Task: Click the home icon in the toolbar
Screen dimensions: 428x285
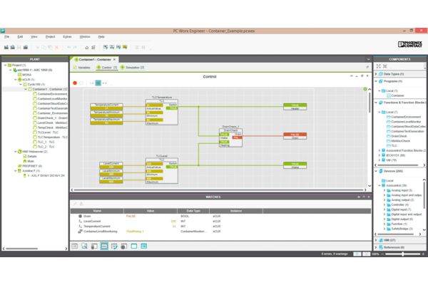Action: tap(87, 48)
